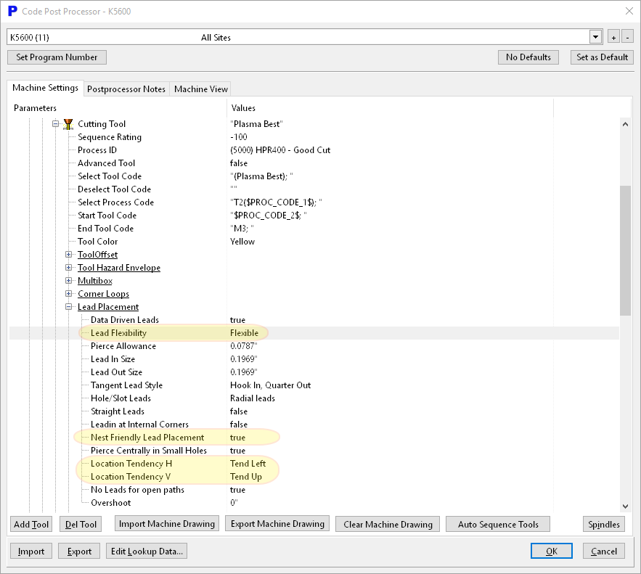Click the vertical scrollbar thumb
The width and height of the screenshot is (641, 574).
pyautogui.click(x=625, y=250)
